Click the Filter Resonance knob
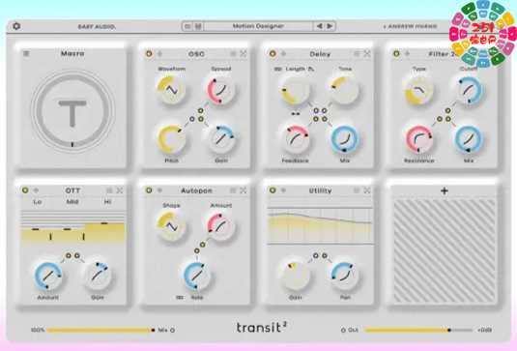This screenshot has height=351, width=517. click(418, 138)
